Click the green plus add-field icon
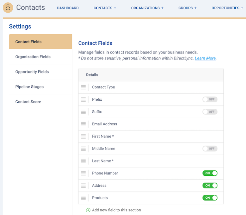The width and height of the screenshot is (246, 215). (88, 210)
